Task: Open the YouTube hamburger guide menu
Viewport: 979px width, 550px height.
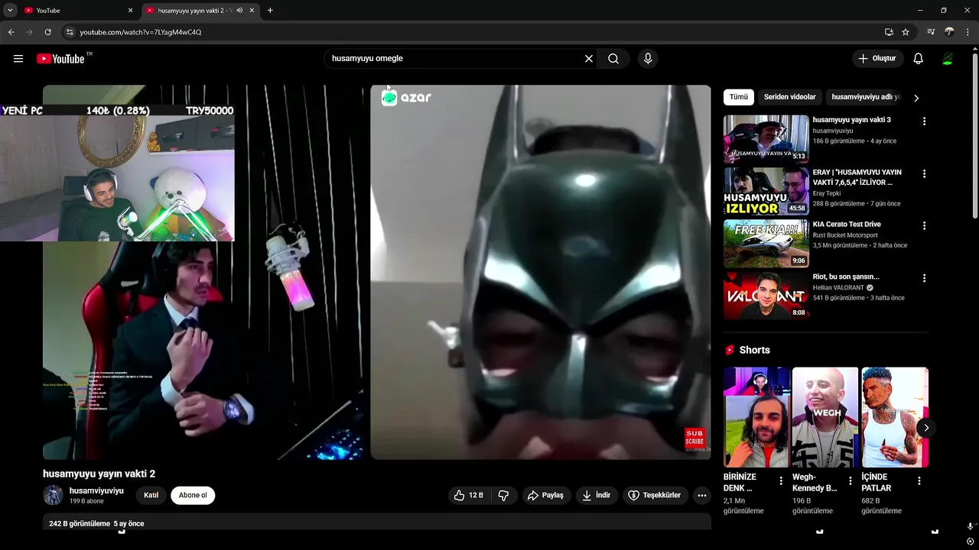Action: [x=18, y=59]
